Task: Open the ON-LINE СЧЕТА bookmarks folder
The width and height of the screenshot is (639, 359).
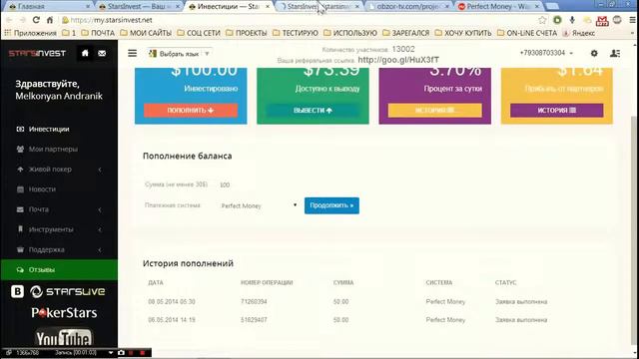Action: 527,33
